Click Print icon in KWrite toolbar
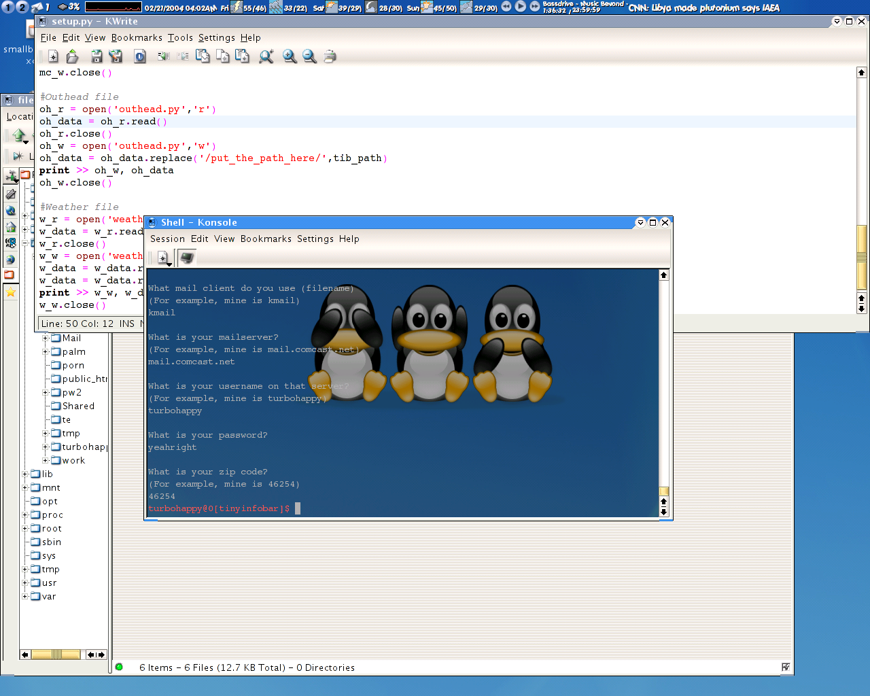Image resolution: width=870 pixels, height=696 pixels. (x=330, y=56)
